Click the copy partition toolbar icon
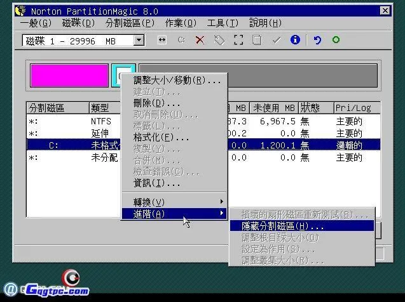 [257, 40]
